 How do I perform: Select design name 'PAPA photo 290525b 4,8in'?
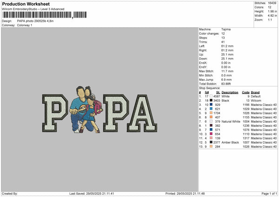click(x=35, y=21)
